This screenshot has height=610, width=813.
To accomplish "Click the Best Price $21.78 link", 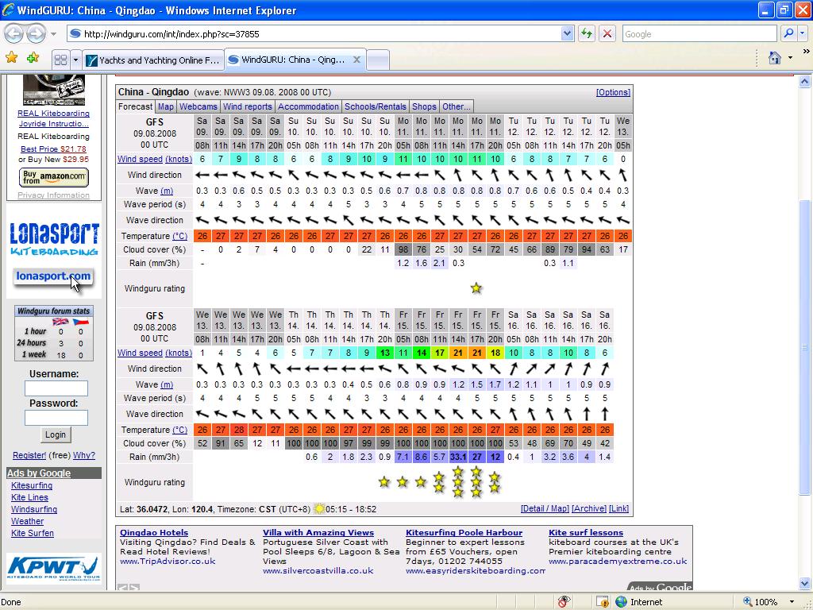I will pos(53,149).
